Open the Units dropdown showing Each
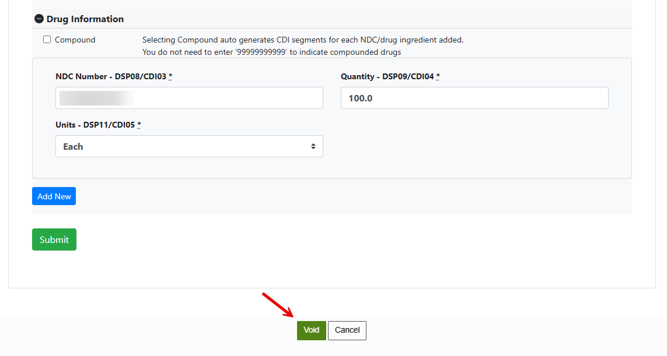 (189, 146)
